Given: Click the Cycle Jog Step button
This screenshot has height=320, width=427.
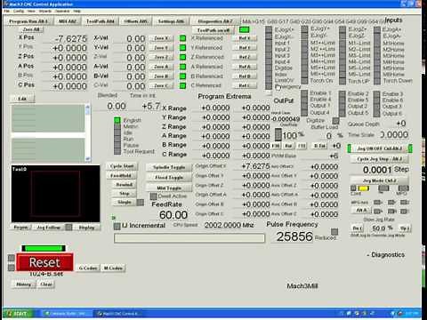Looking at the screenshot, I should pyautogui.click(x=380, y=159).
